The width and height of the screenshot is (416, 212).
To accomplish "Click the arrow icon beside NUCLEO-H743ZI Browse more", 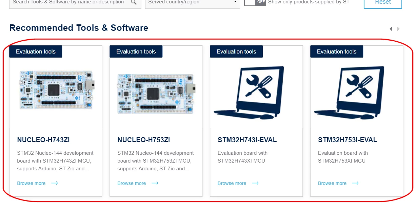I will point(55,183).
